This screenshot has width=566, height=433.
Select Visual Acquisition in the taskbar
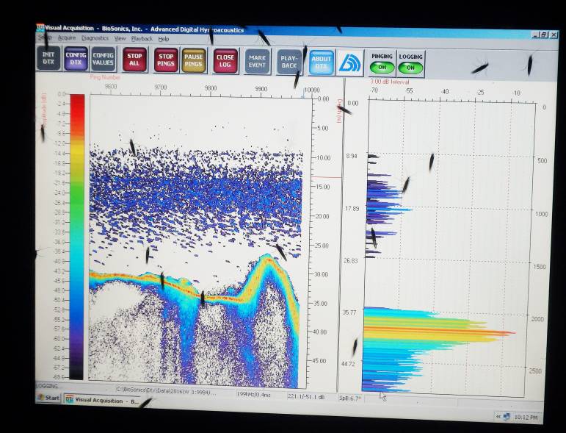point(103,401)
